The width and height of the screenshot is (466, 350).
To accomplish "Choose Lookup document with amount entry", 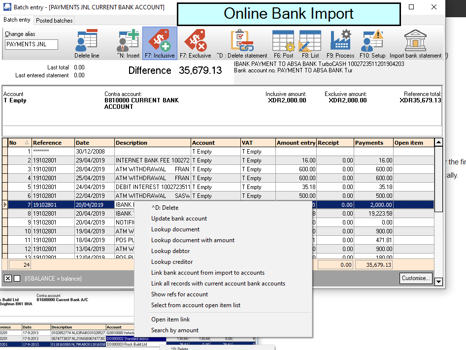I will 193,240.
